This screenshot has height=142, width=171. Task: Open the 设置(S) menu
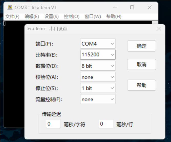tap(51, 17)
